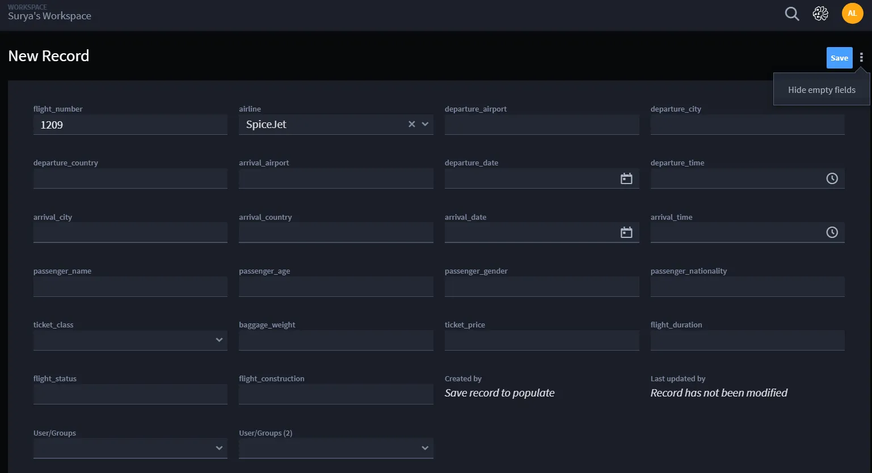Screen dimensions: 872x473
Task: Click the arrival_country input
Action: 336,232
